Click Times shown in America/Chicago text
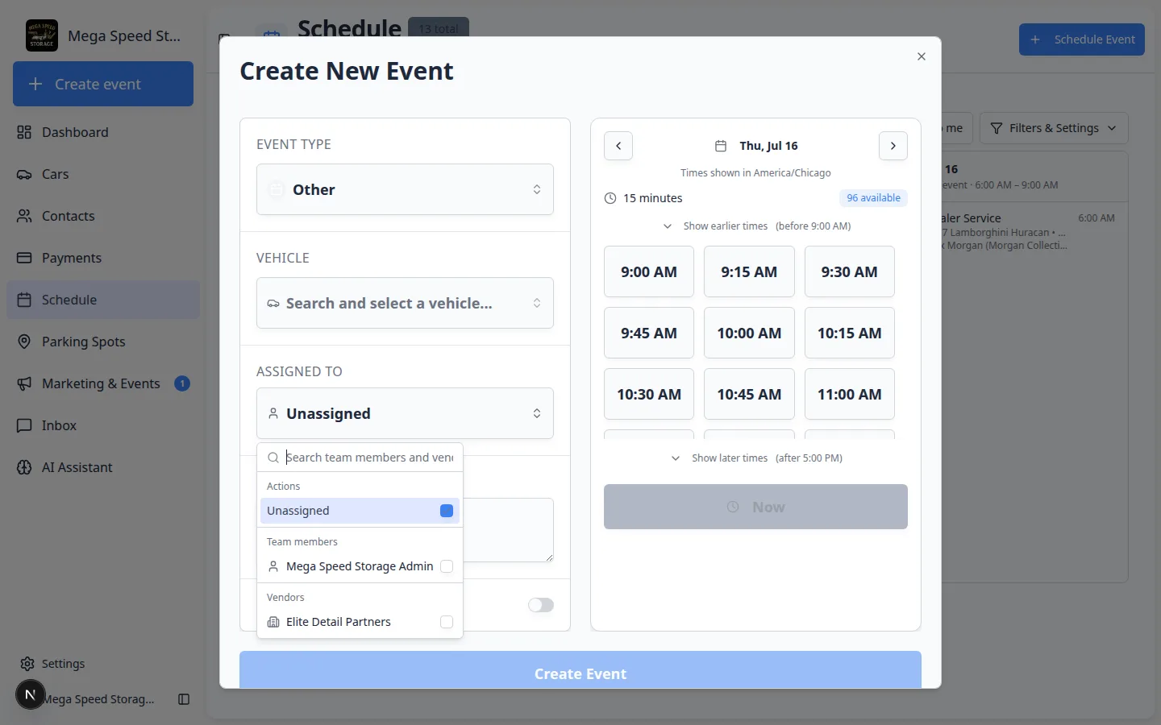The image size is (1161, 725). pos(755,173)
